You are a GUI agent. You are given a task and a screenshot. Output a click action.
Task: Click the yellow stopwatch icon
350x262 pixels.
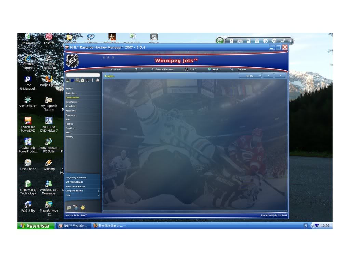(x=83, y=208)
